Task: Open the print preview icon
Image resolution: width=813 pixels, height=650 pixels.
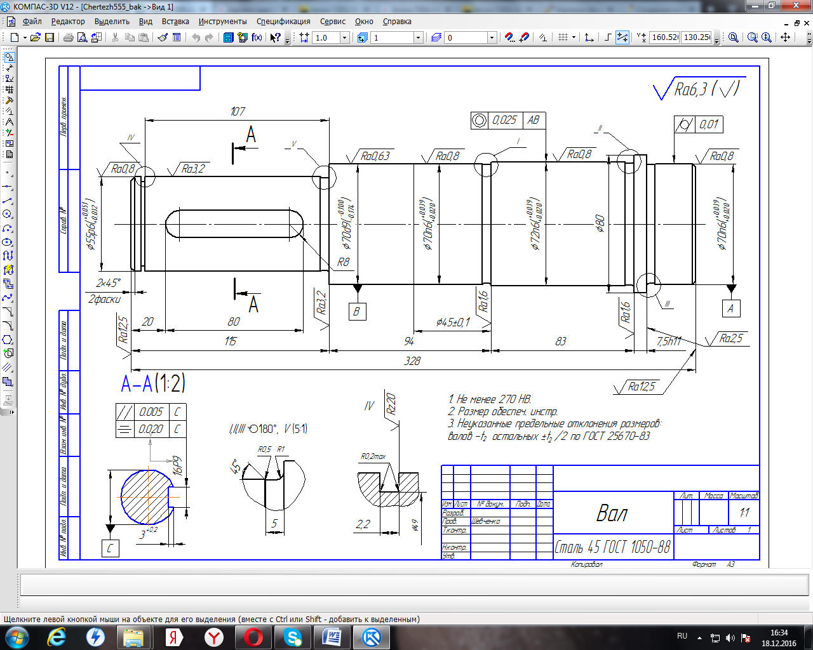Action: click(82, 37)
